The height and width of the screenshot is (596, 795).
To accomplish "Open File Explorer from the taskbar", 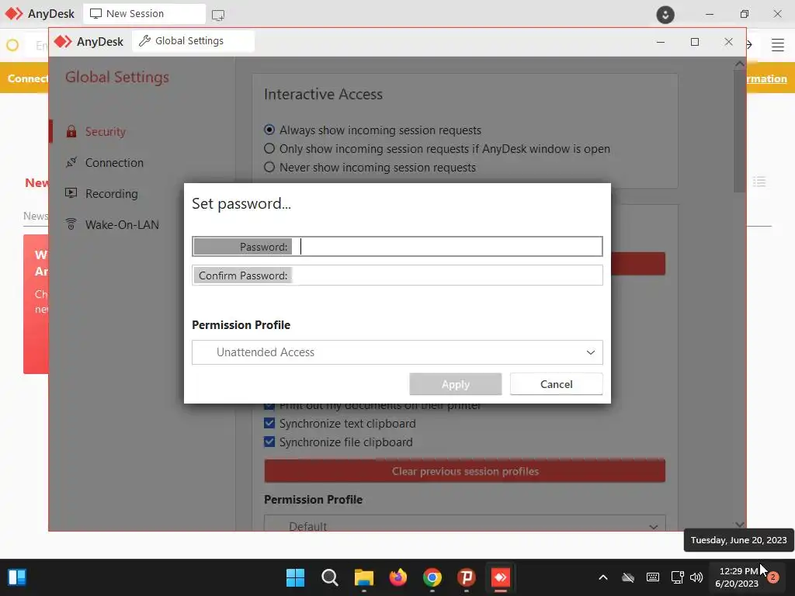I will tap(364, 577).
